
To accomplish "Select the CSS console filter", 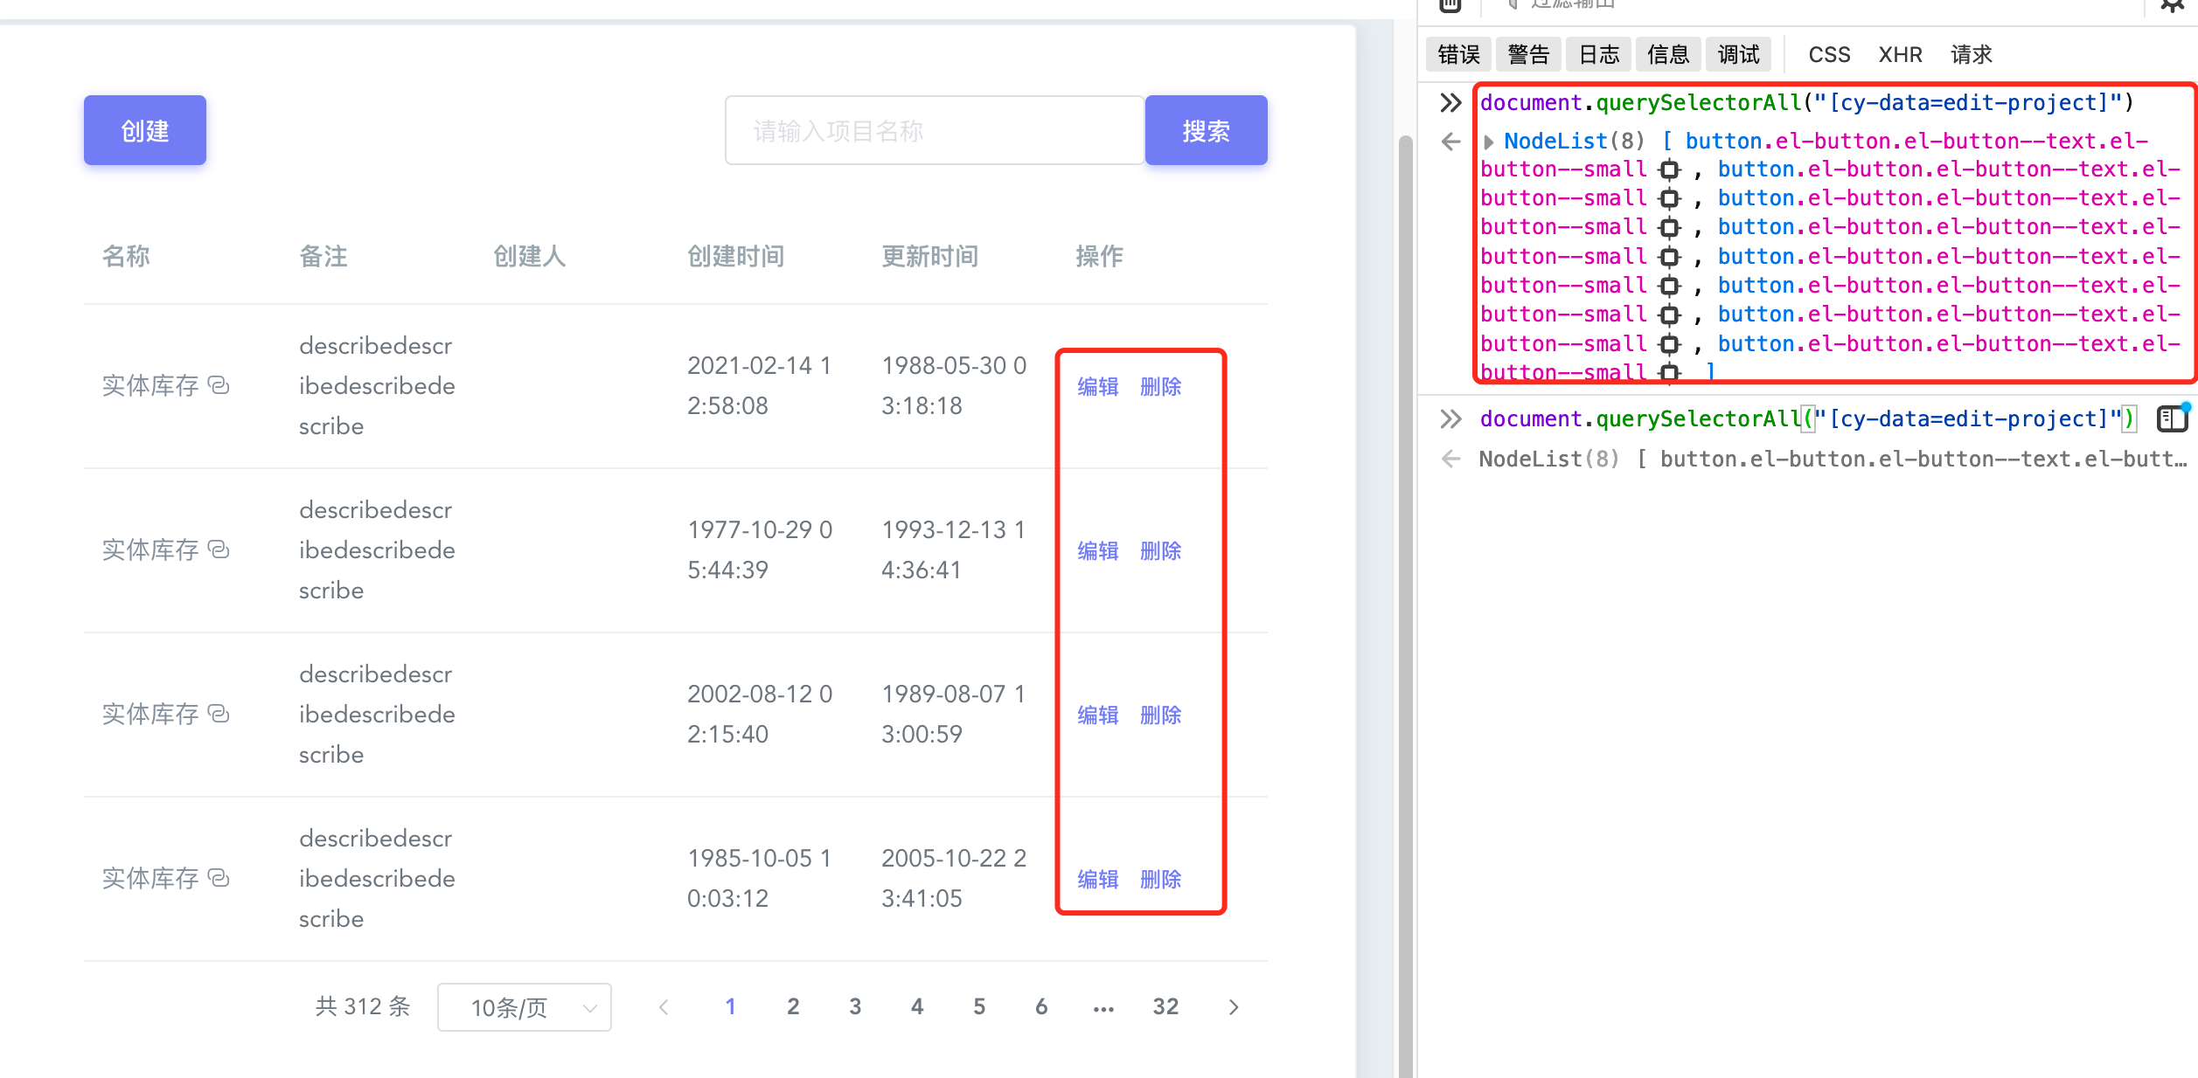I will click(1829, 55).
